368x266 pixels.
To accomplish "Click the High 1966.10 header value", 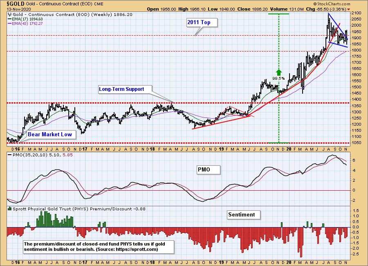I will [192, 9].
